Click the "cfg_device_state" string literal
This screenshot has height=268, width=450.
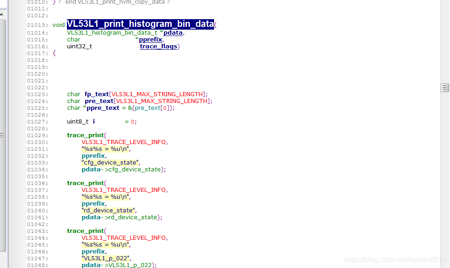coord(110,163)
